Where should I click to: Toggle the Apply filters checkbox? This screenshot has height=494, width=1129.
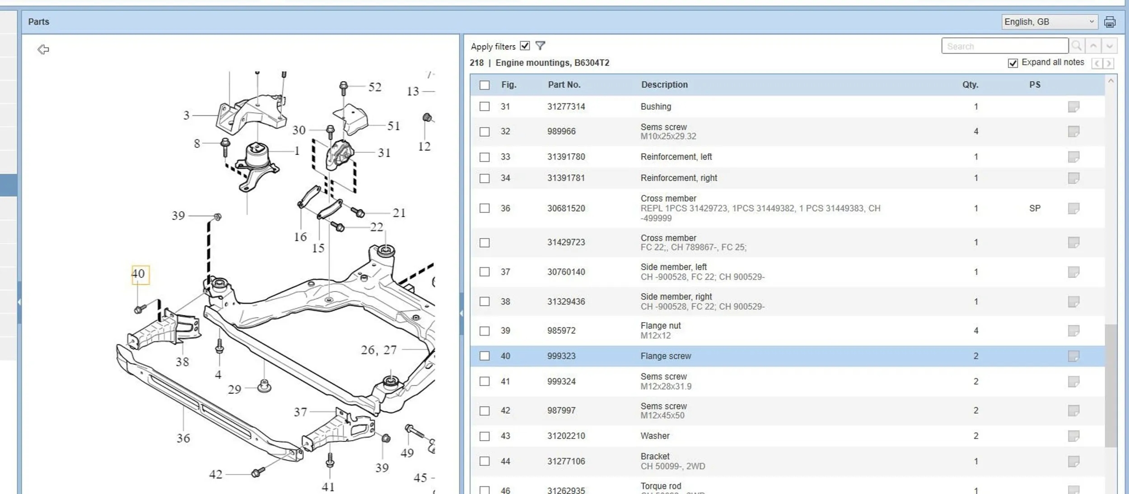click(525, 46)
